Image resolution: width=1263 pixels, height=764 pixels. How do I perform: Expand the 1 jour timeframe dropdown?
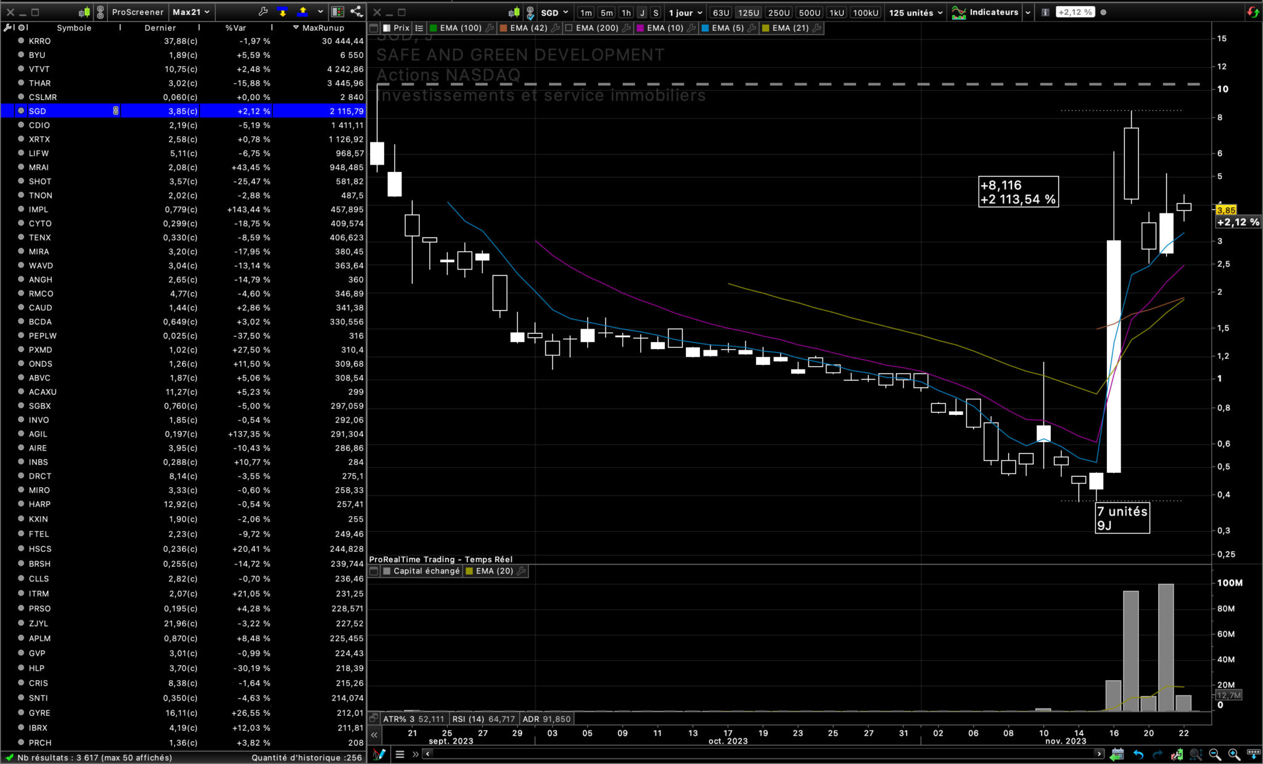686,12
